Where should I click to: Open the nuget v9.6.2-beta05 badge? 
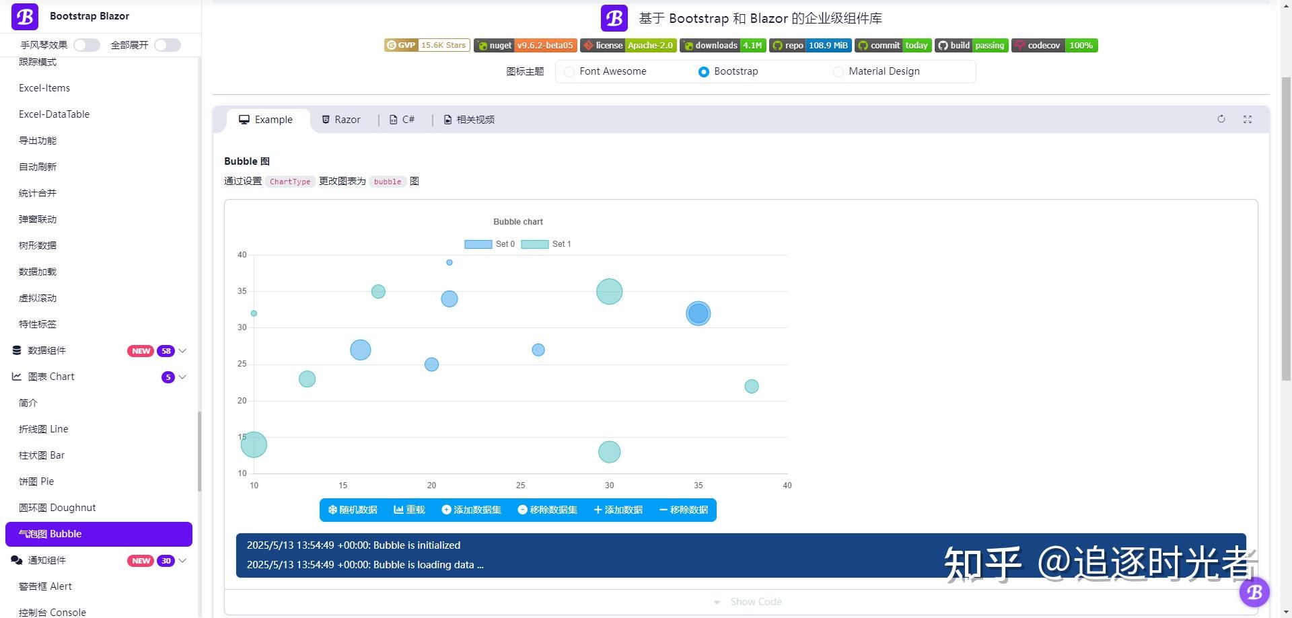(x=525, y=45)
